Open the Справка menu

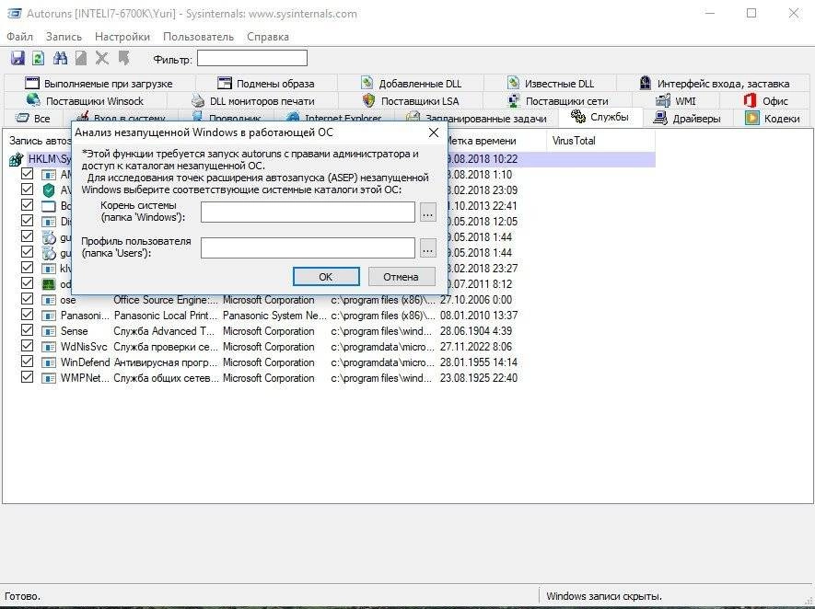pyautogui.click(x=268, y=37)
